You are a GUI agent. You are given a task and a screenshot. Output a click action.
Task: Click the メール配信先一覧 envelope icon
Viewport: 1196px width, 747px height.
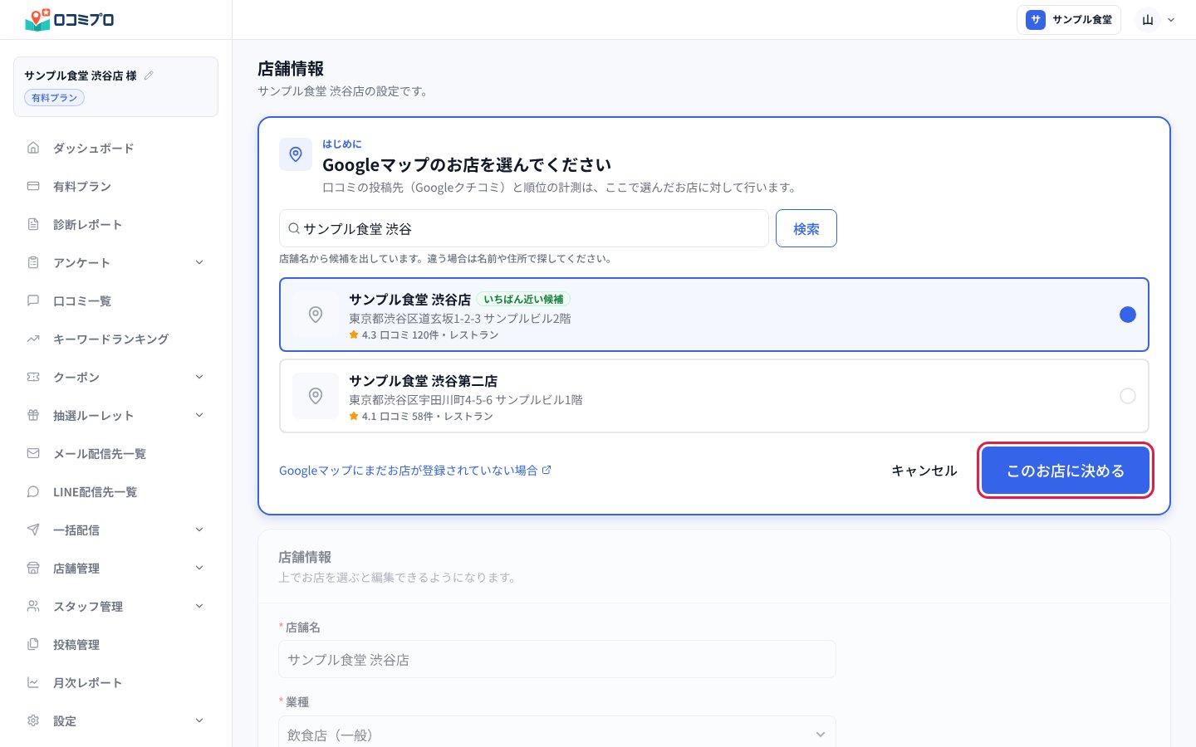coord(33,453)
